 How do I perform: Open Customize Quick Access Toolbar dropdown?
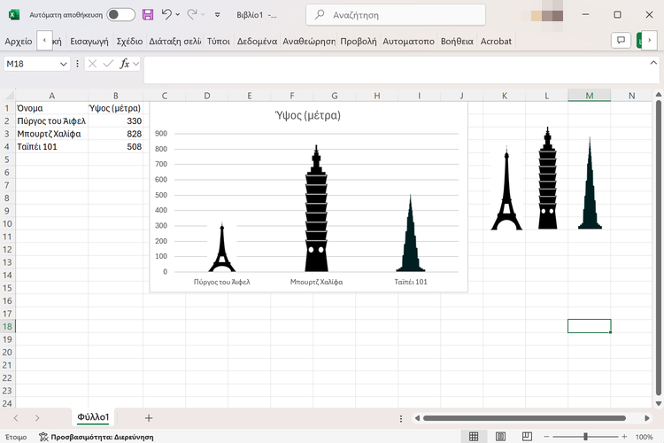click(217, 15)
